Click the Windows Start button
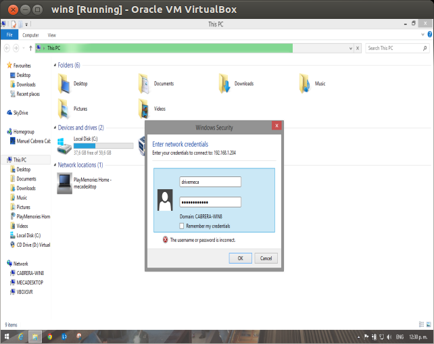The image size is (434, 344). pyautogui.click(x=6, y=337)
